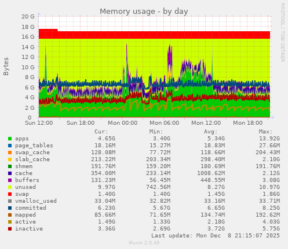288x249 pixels.
Task: Click the 'Sun 18:00' x-axis label
Action: click(81, 123)
